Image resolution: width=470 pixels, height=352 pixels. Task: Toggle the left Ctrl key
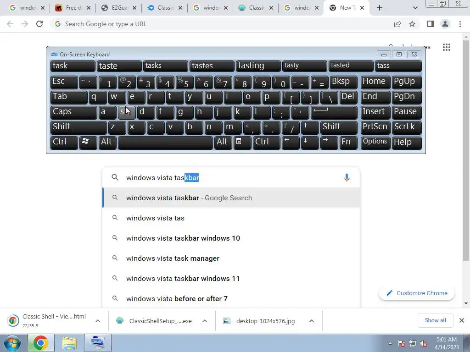click(64, 142)
